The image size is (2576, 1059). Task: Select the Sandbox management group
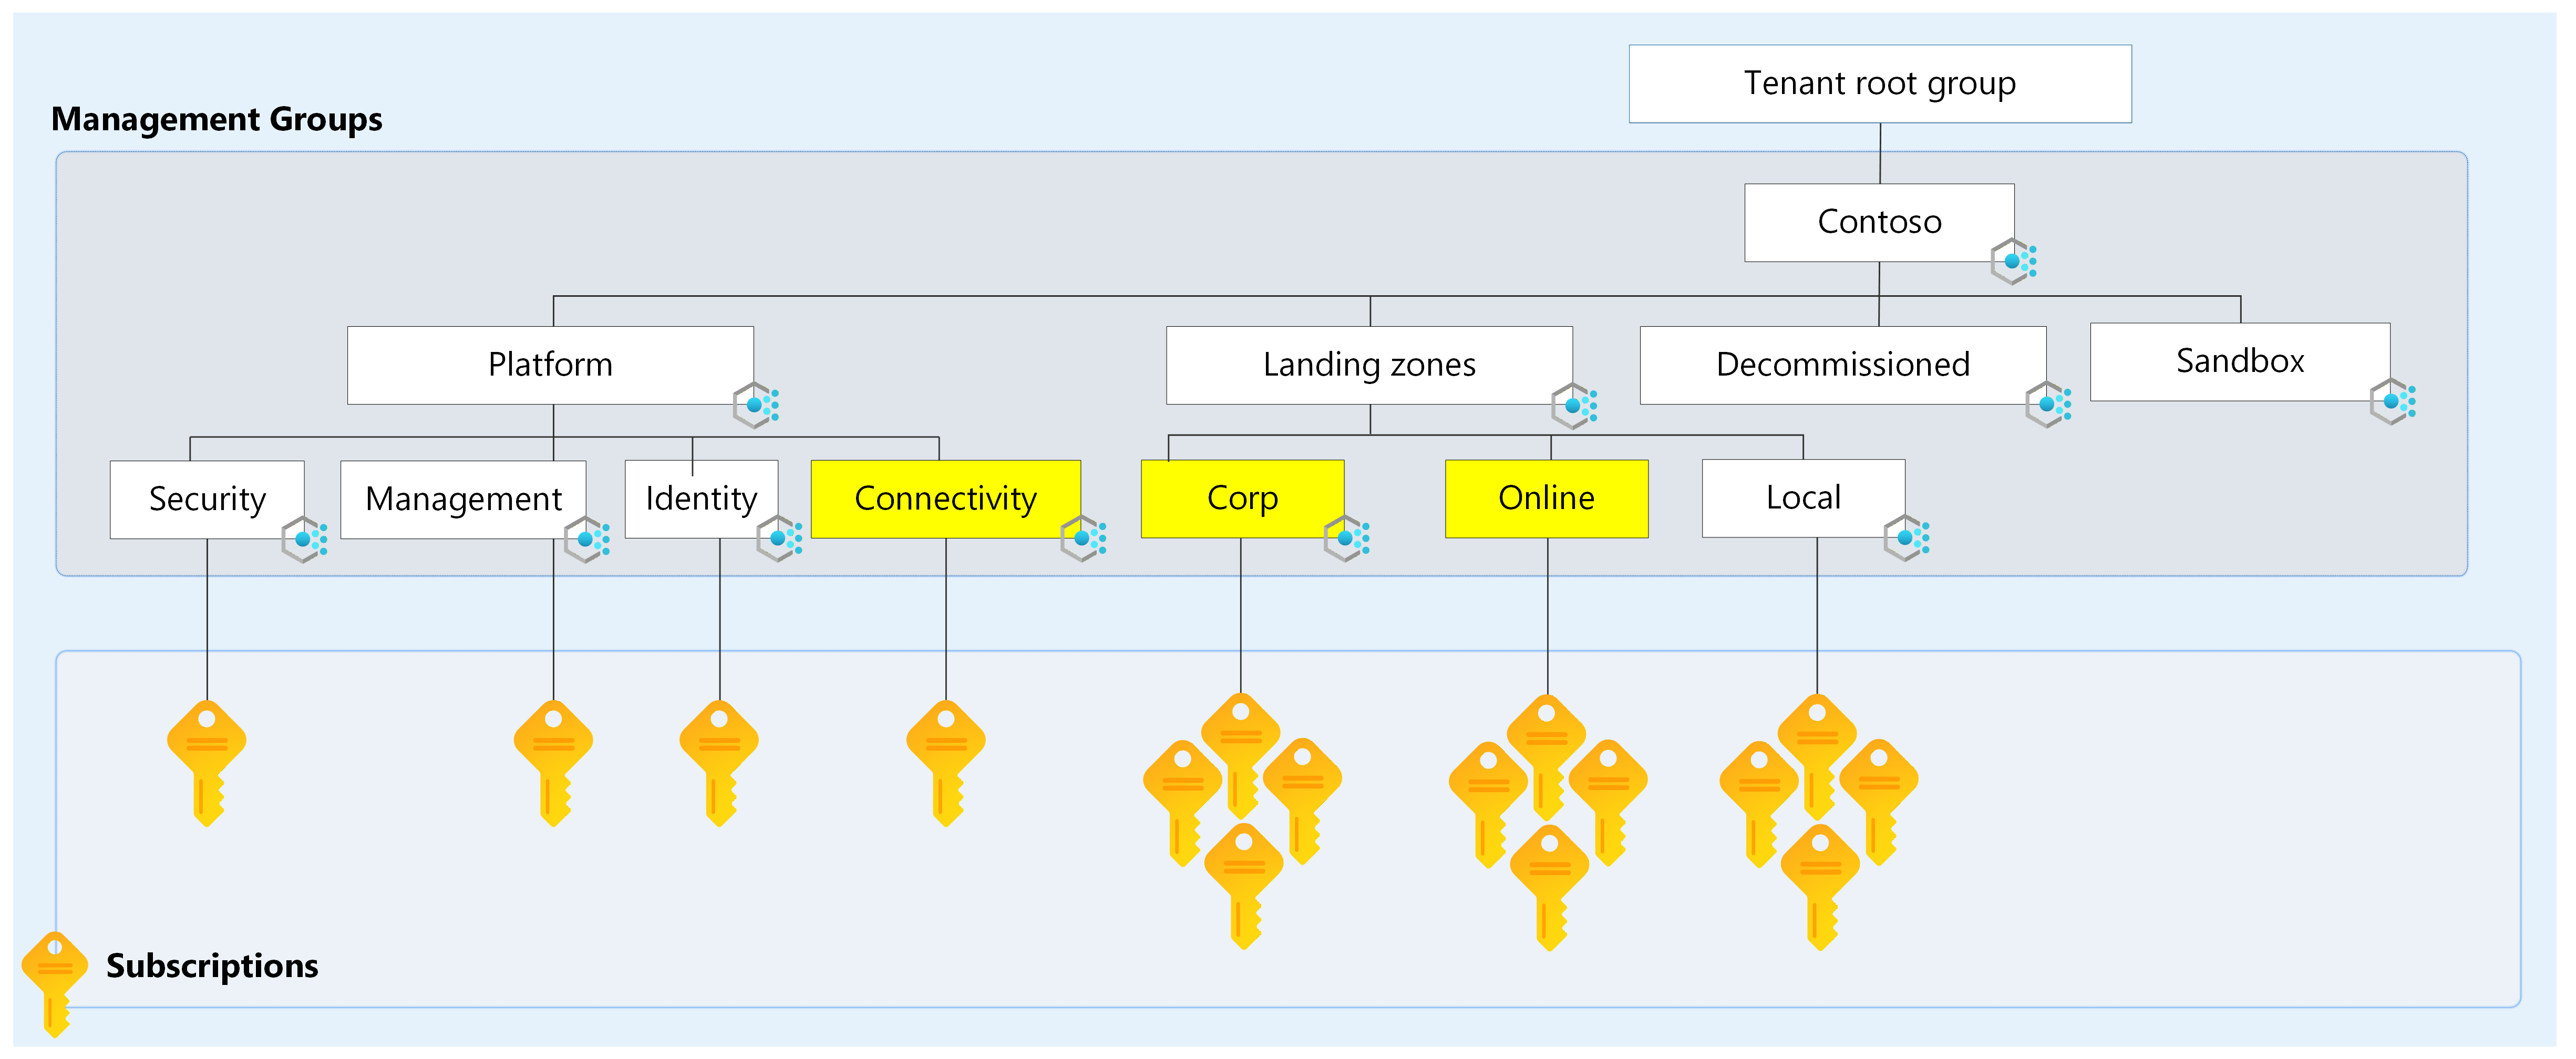tap(2240, 361)
